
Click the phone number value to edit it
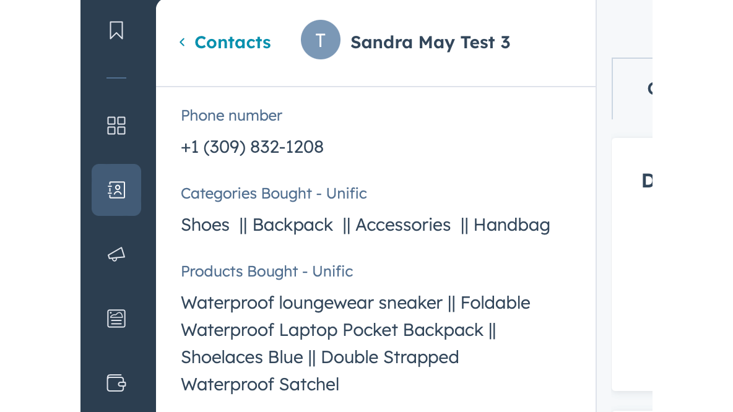click(252, 147)
